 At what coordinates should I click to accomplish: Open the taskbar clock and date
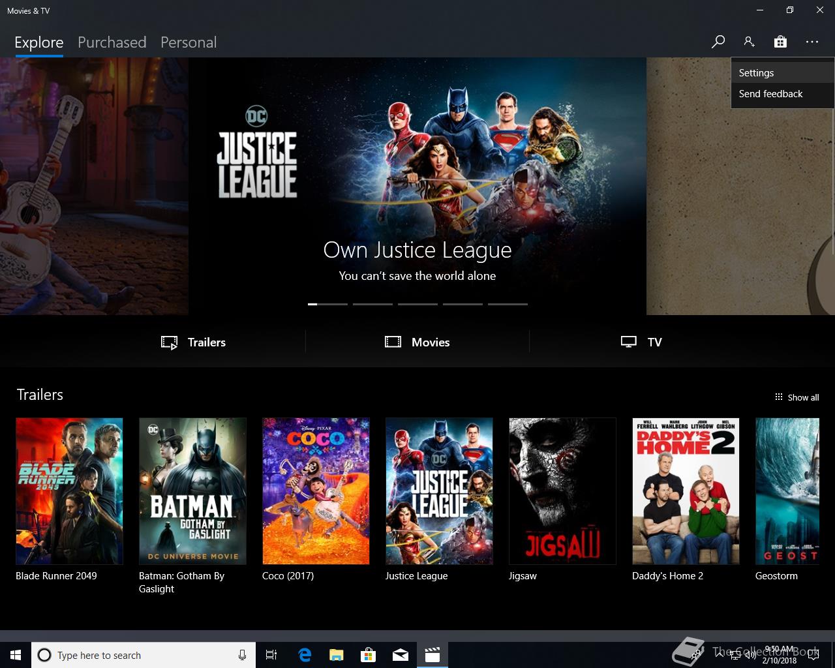tap(780, 655)
